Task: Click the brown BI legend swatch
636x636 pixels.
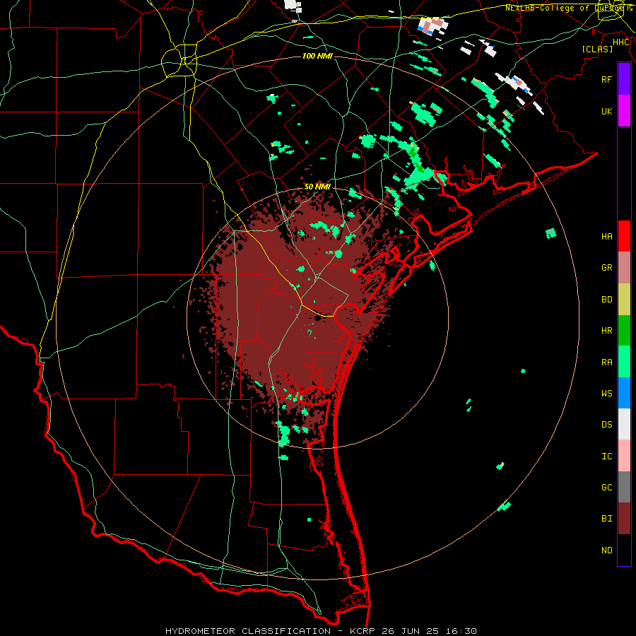Action: click(x=624, y=519)
